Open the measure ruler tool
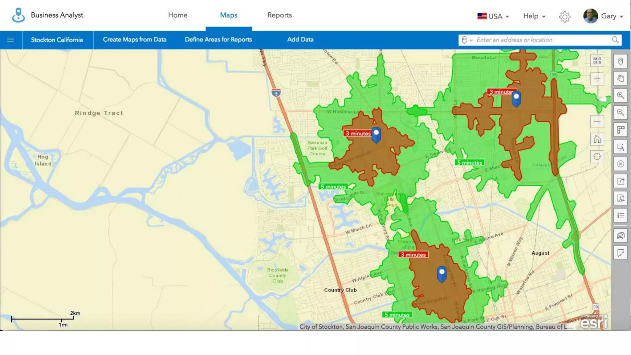This screenshot has height=355, width=631. 620,130
